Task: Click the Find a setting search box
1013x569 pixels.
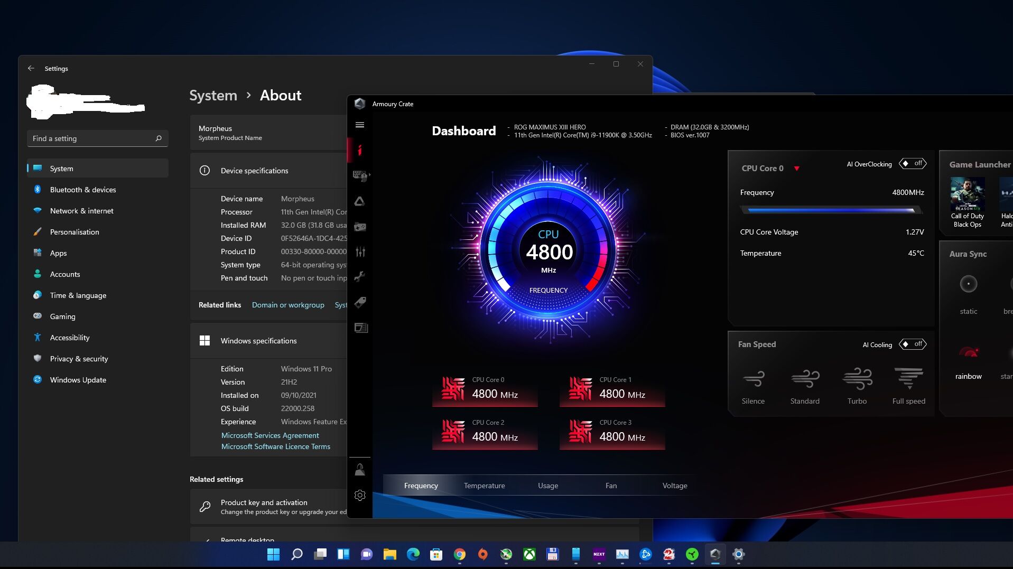Action: [97, 138]
